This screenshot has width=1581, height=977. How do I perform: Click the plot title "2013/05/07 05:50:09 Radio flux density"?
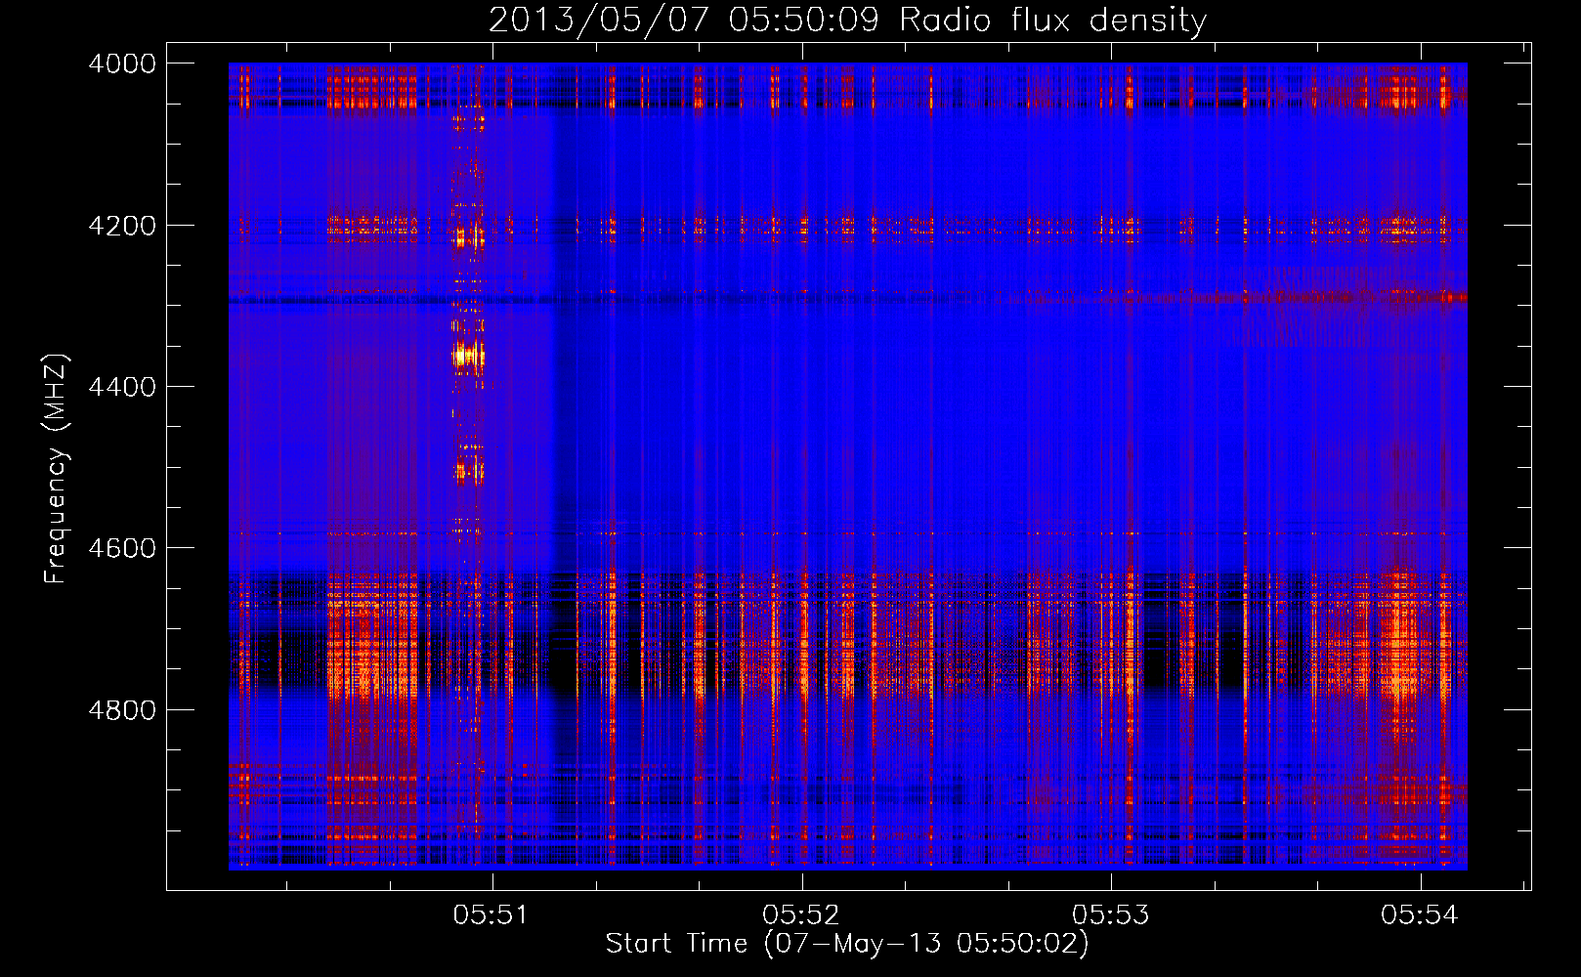pyautogui.click(x=847, y=20)
